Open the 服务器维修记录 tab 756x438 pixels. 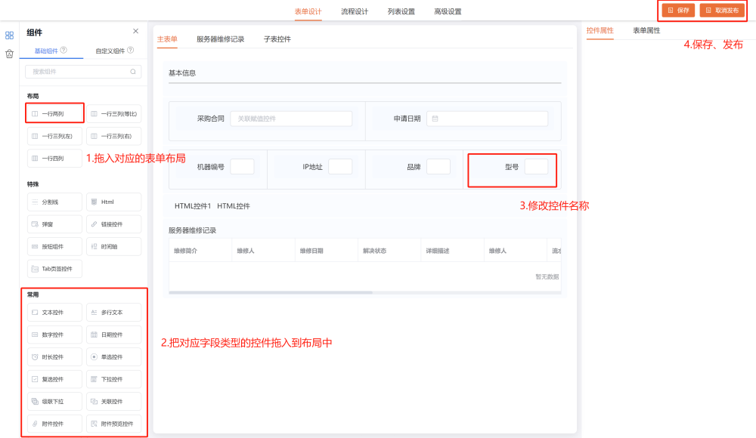pos(220,39)
